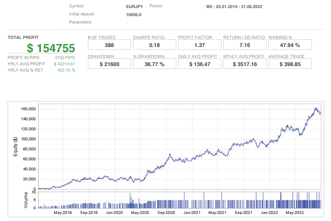Select the DAILY AVG PROFIT box
This screenshot has height=221, width=331.
pyautogui.click(x=199, y=64)
